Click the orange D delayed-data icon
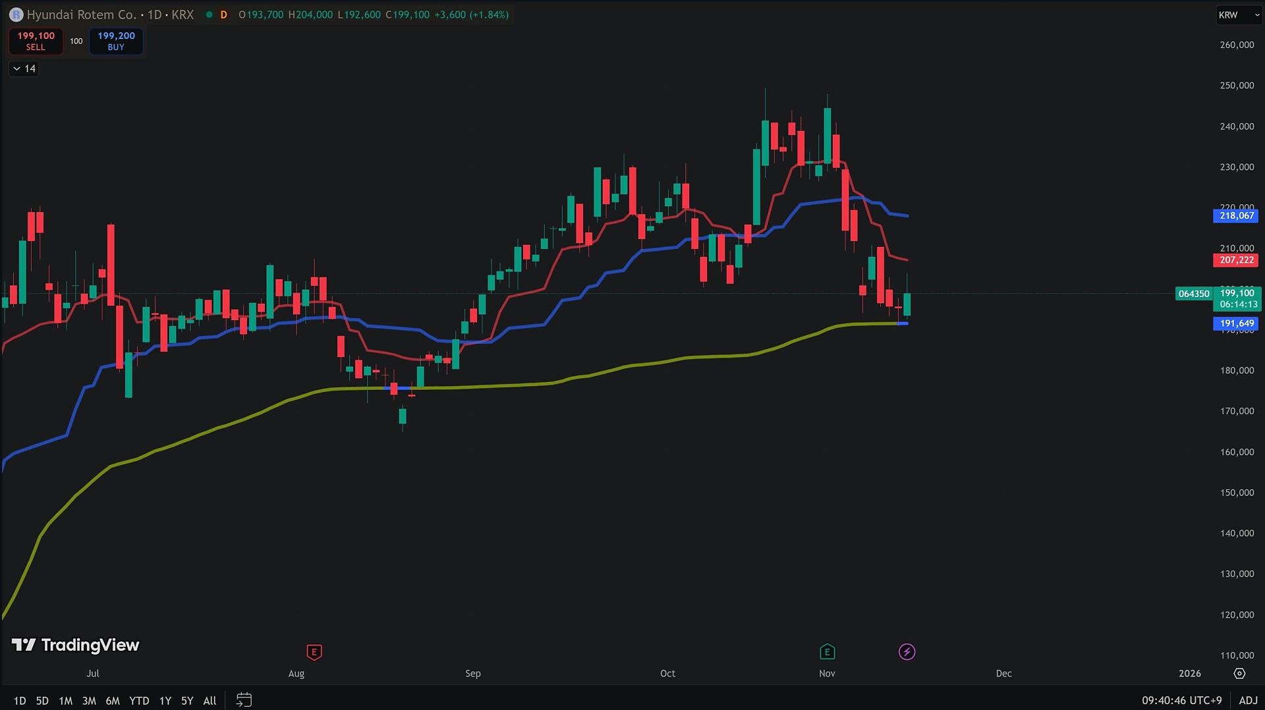This screenshot has width=1265, height=710. pos(223,14)
